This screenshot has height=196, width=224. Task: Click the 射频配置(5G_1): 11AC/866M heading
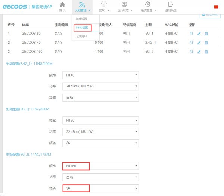(x=28, y=109)
